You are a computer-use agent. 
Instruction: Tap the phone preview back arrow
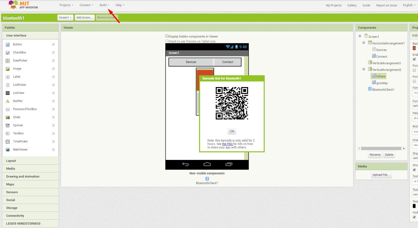pyautogui.click(x=186, y=164)
